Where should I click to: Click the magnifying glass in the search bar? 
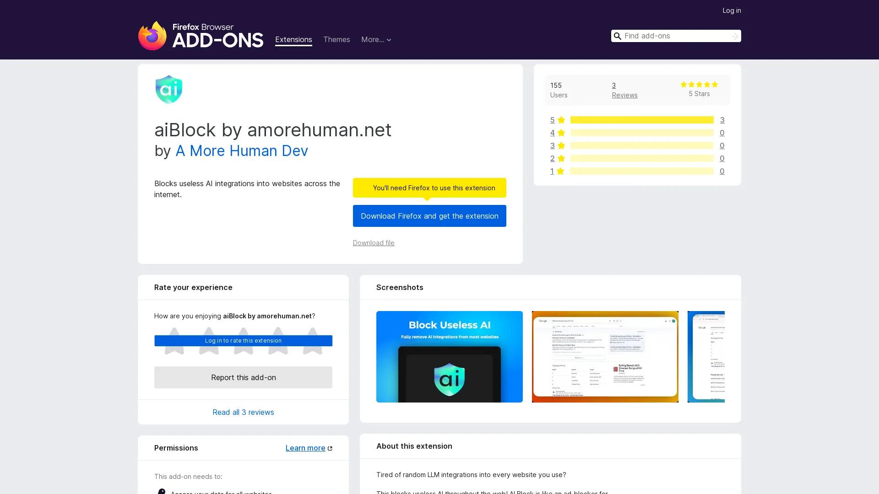[618, 36]
